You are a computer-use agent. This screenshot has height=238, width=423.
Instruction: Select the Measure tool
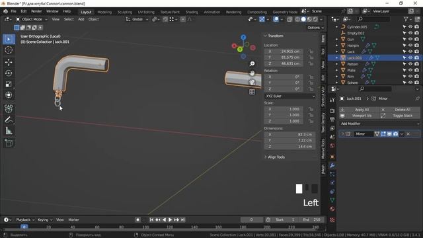click(9, 131)
